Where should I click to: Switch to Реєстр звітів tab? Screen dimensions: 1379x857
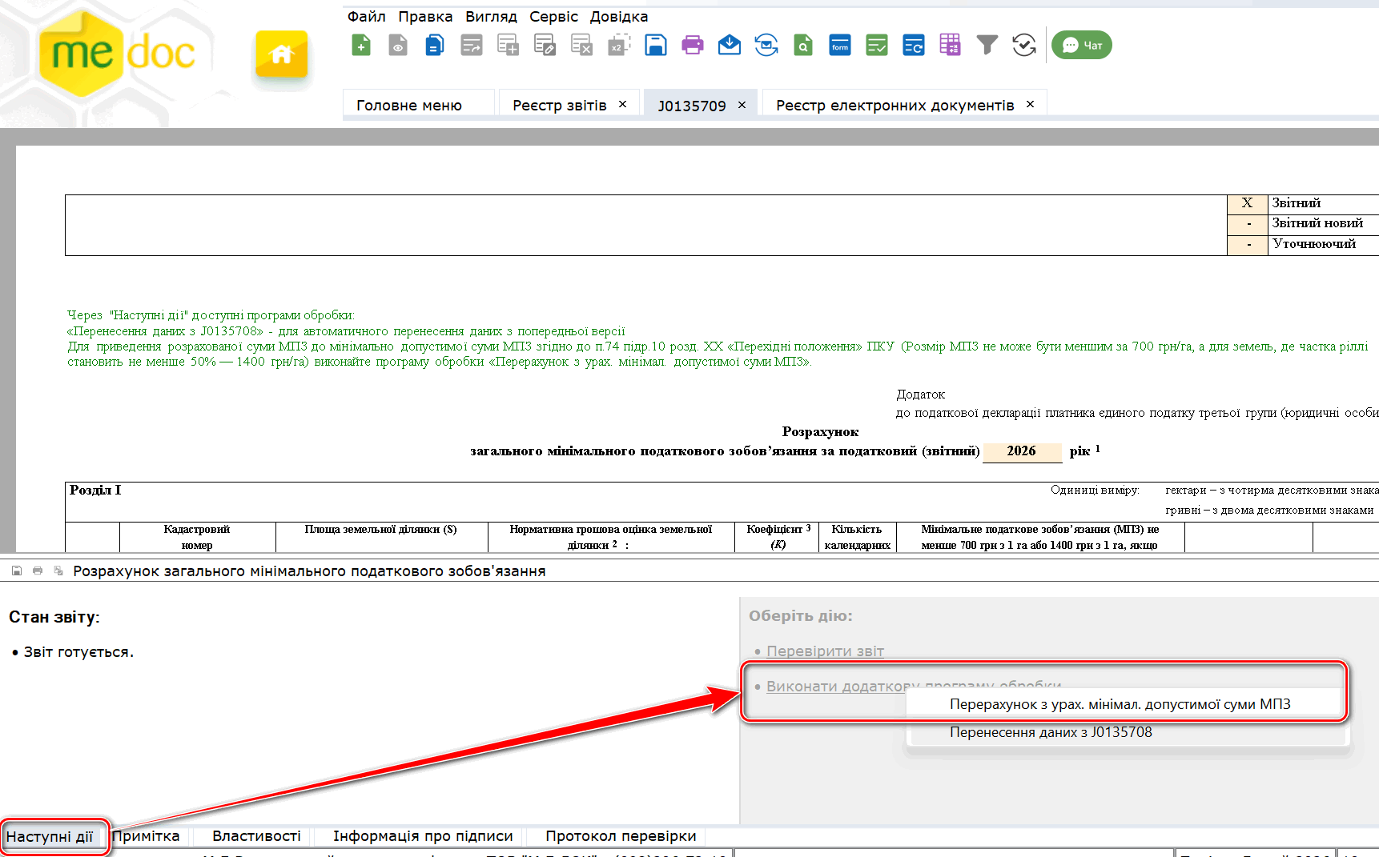pyautogui.click(x=559, y=106)
